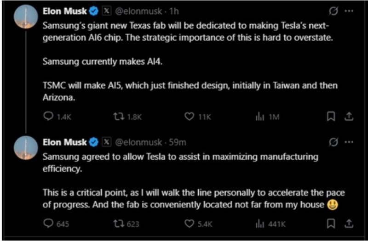Viewport: 368px width, 241px height.
Task: Open Elon Musk profile from first tweet
Action: coord(64,11)
